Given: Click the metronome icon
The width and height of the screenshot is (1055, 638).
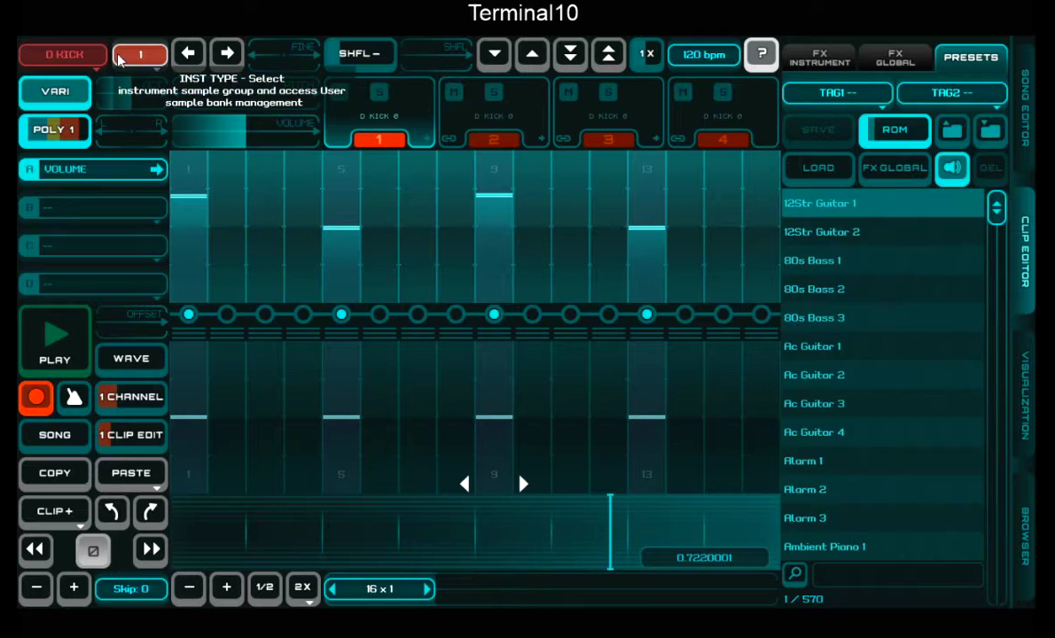Looking at the screenshot, I should point(74,397).
